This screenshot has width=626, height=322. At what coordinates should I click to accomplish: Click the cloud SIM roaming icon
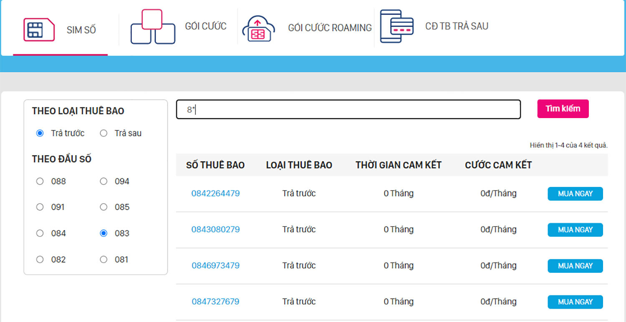259,28
